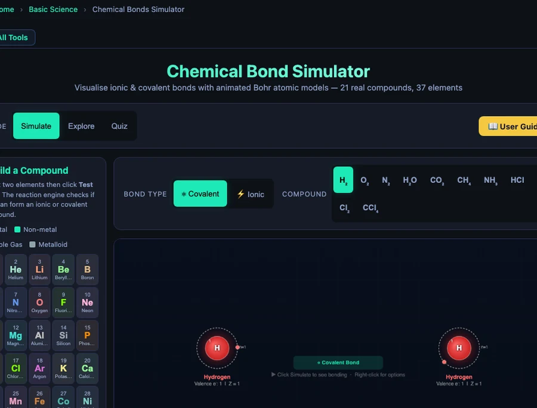Switch bond type to Covalent

click(200, 194)
